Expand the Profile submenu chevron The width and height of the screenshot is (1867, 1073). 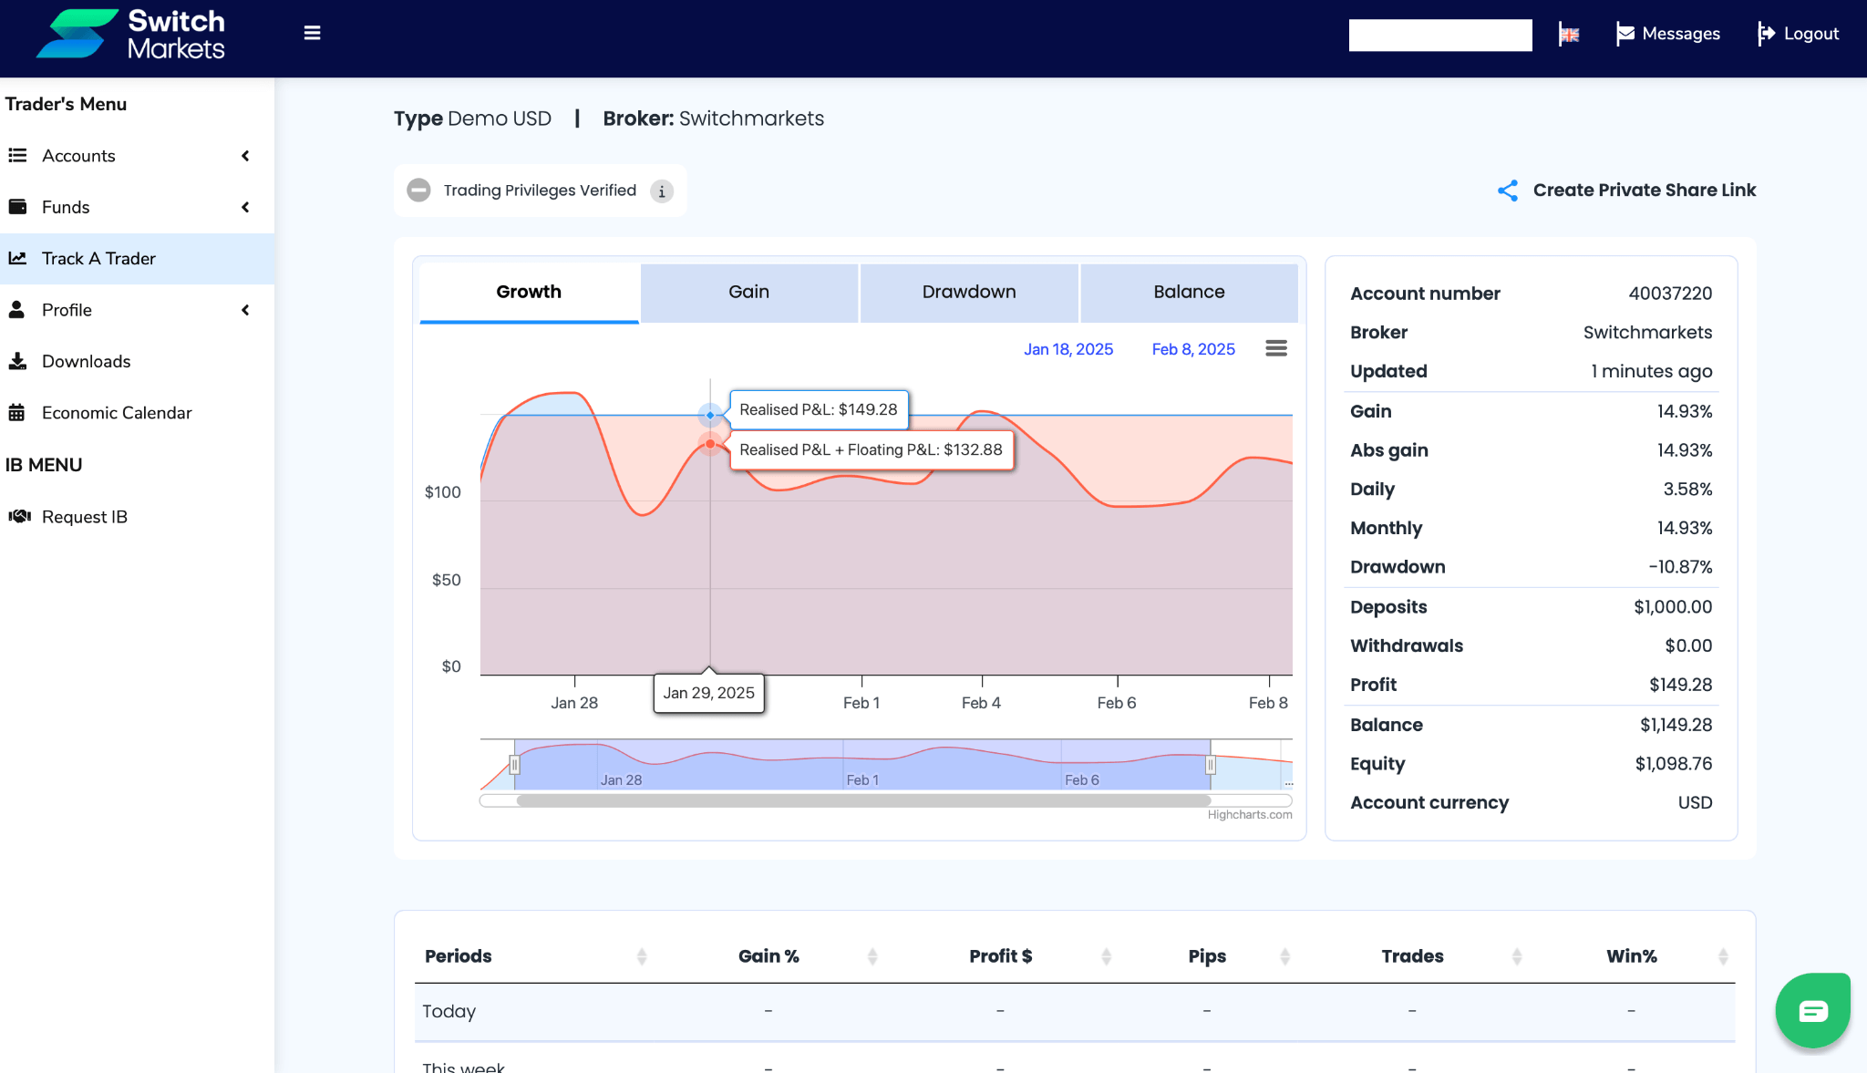pos(245,310)
